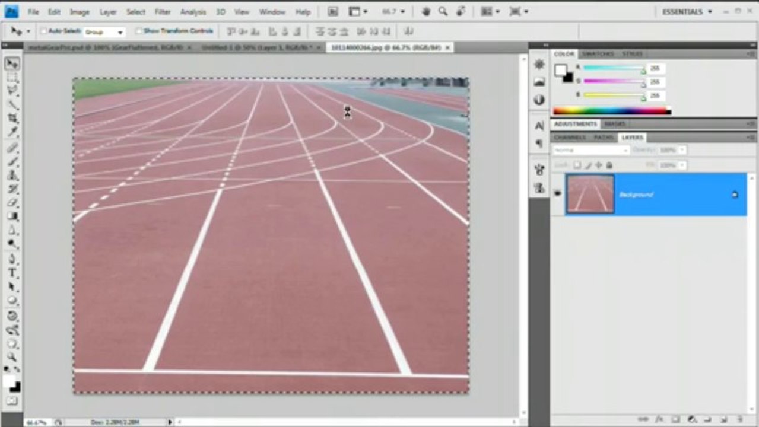Click the status bar zoom percentage field

click(x=37, y=422)
